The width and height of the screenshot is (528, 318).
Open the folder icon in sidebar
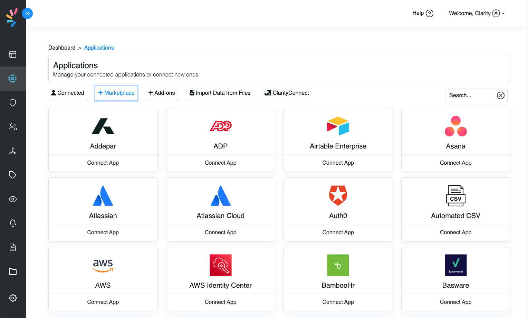point(13,271)
